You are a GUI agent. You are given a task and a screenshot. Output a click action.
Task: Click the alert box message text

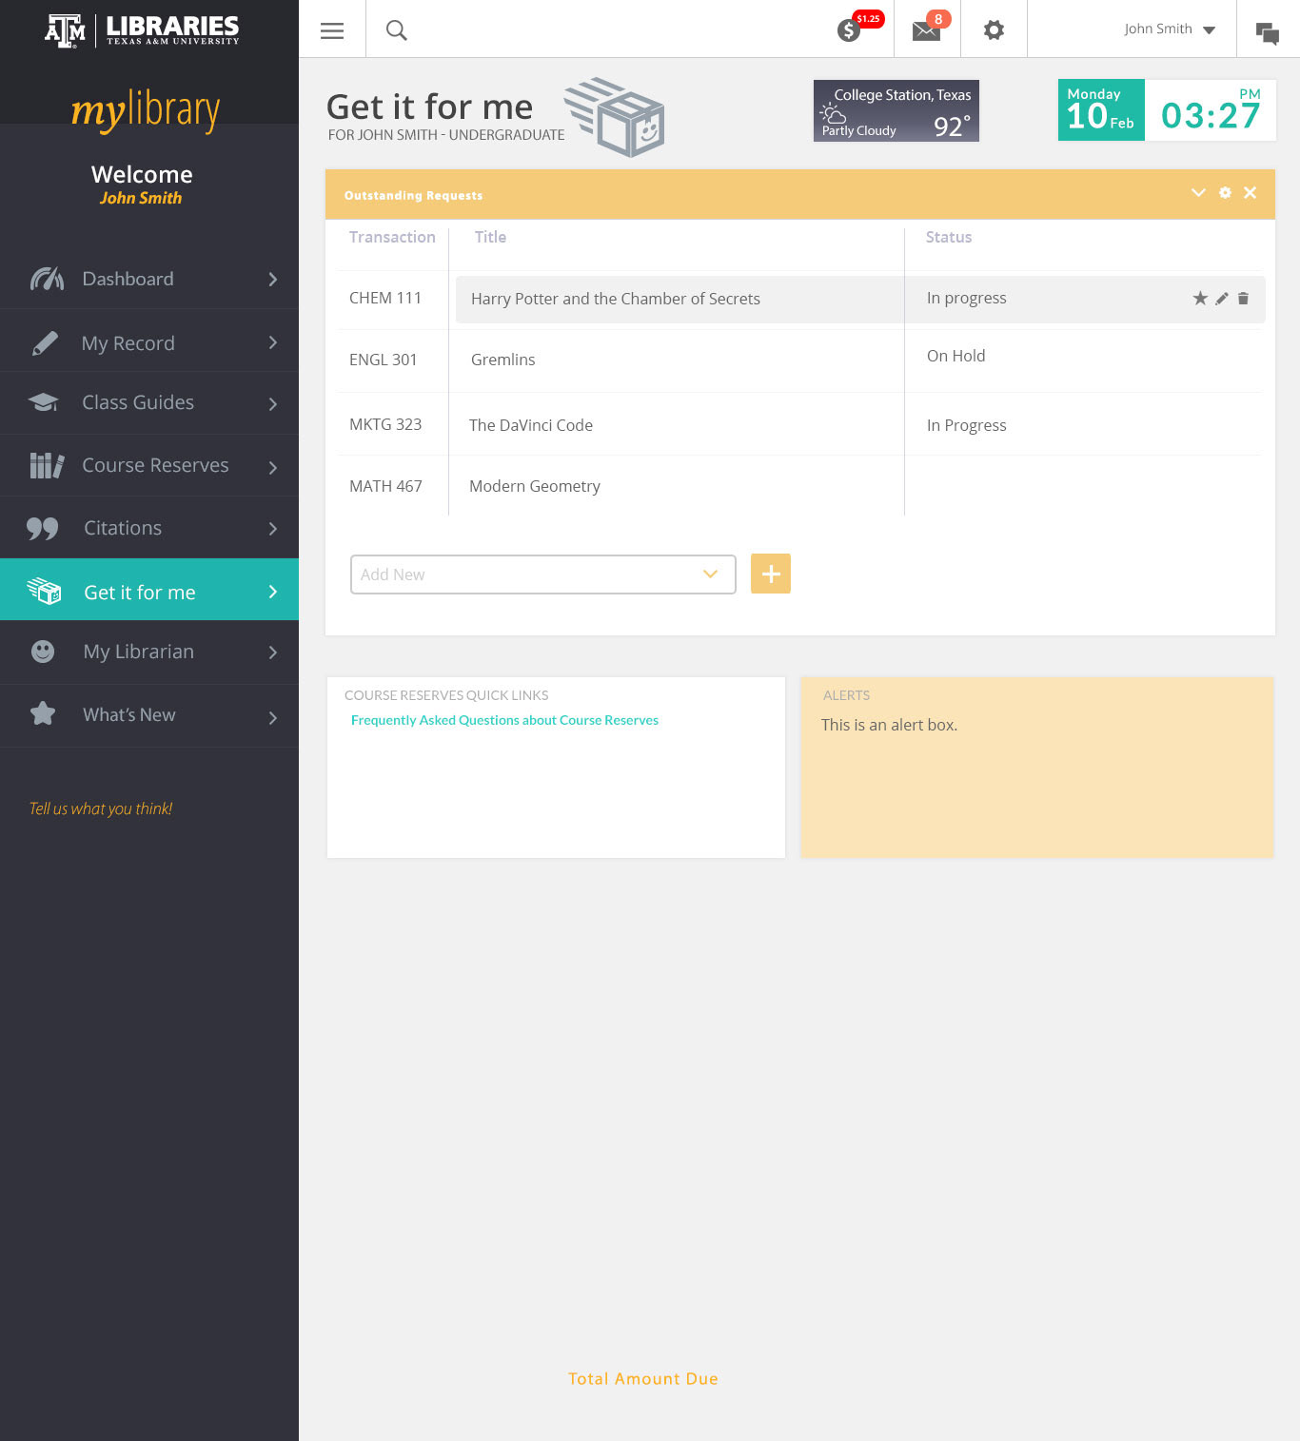889,725
